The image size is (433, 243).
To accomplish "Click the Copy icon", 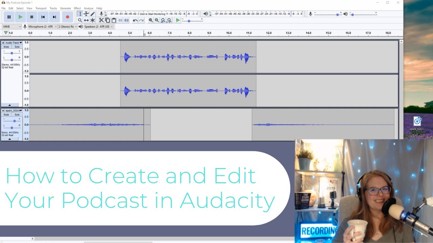I will [108, 20].
